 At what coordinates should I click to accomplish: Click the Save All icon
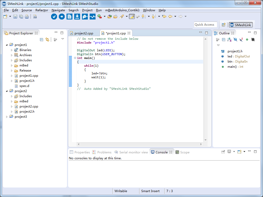pos(21,17)
